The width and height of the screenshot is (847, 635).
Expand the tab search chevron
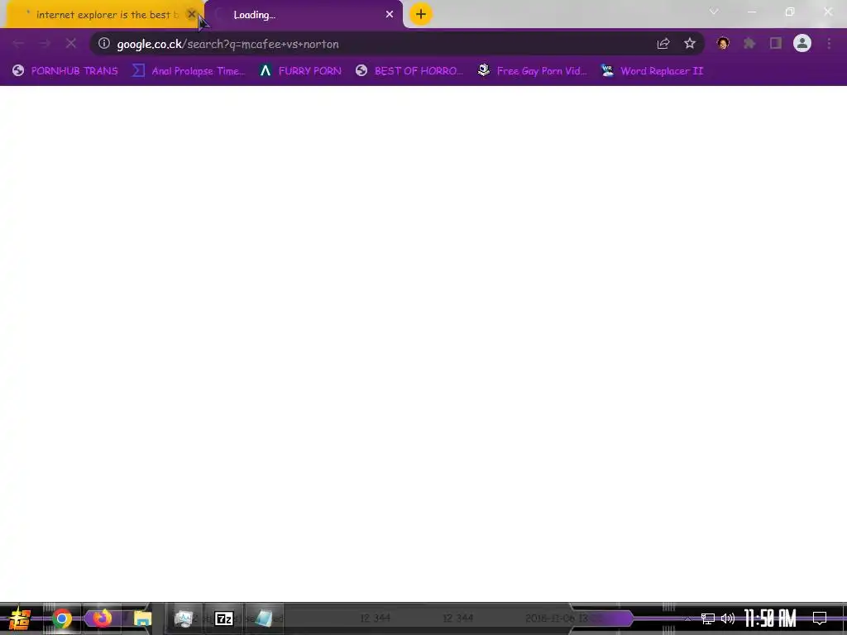point(714,12)
